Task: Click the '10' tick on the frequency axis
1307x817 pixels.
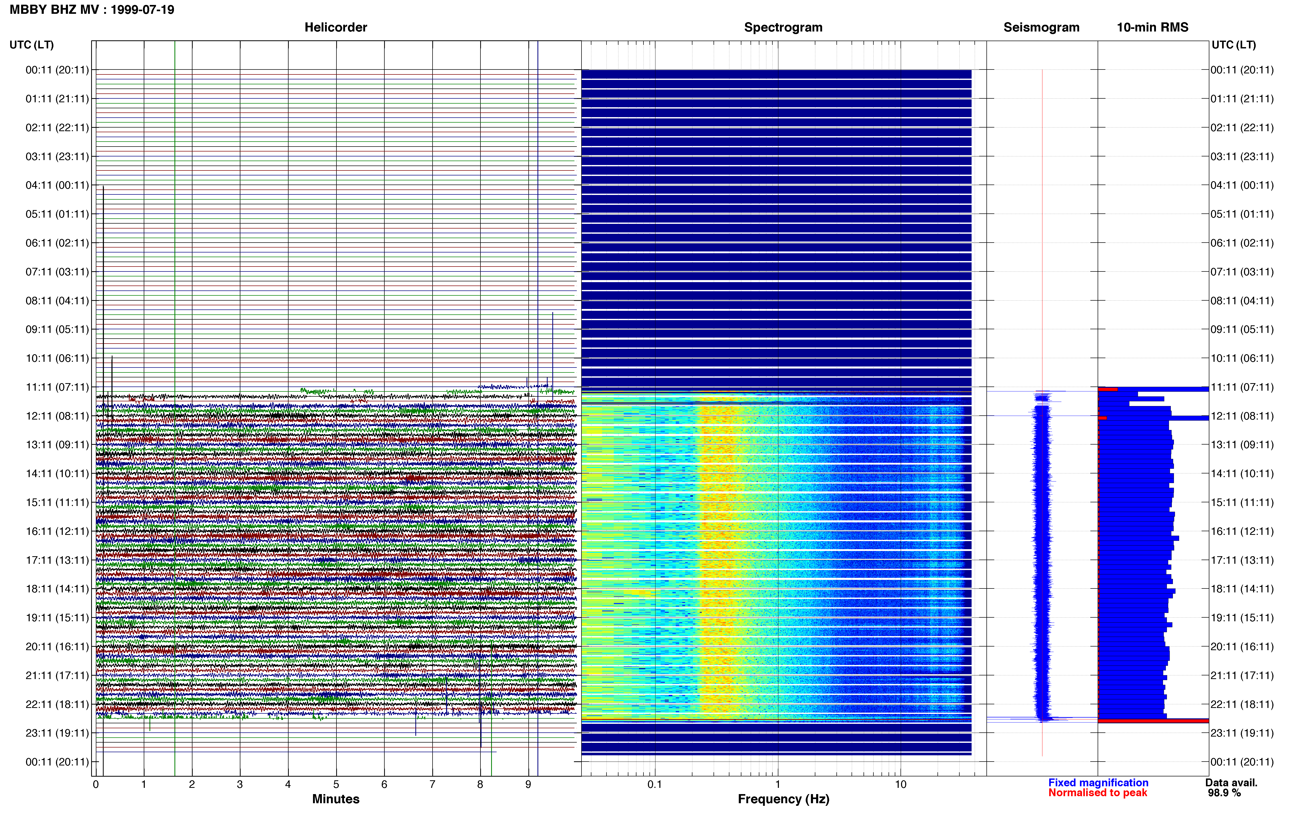Action: 900,784
